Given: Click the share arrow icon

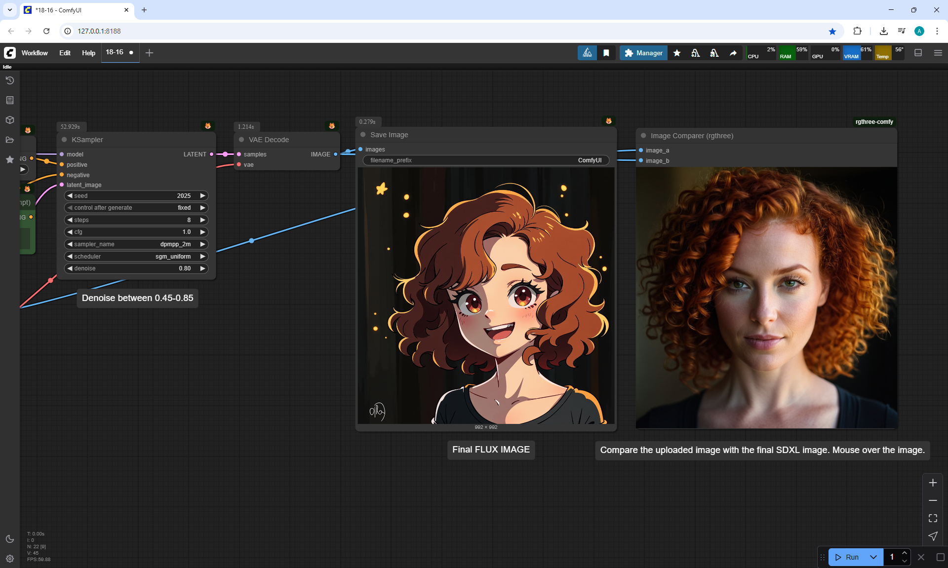Looking at the screenshot, I should [733, 53].
